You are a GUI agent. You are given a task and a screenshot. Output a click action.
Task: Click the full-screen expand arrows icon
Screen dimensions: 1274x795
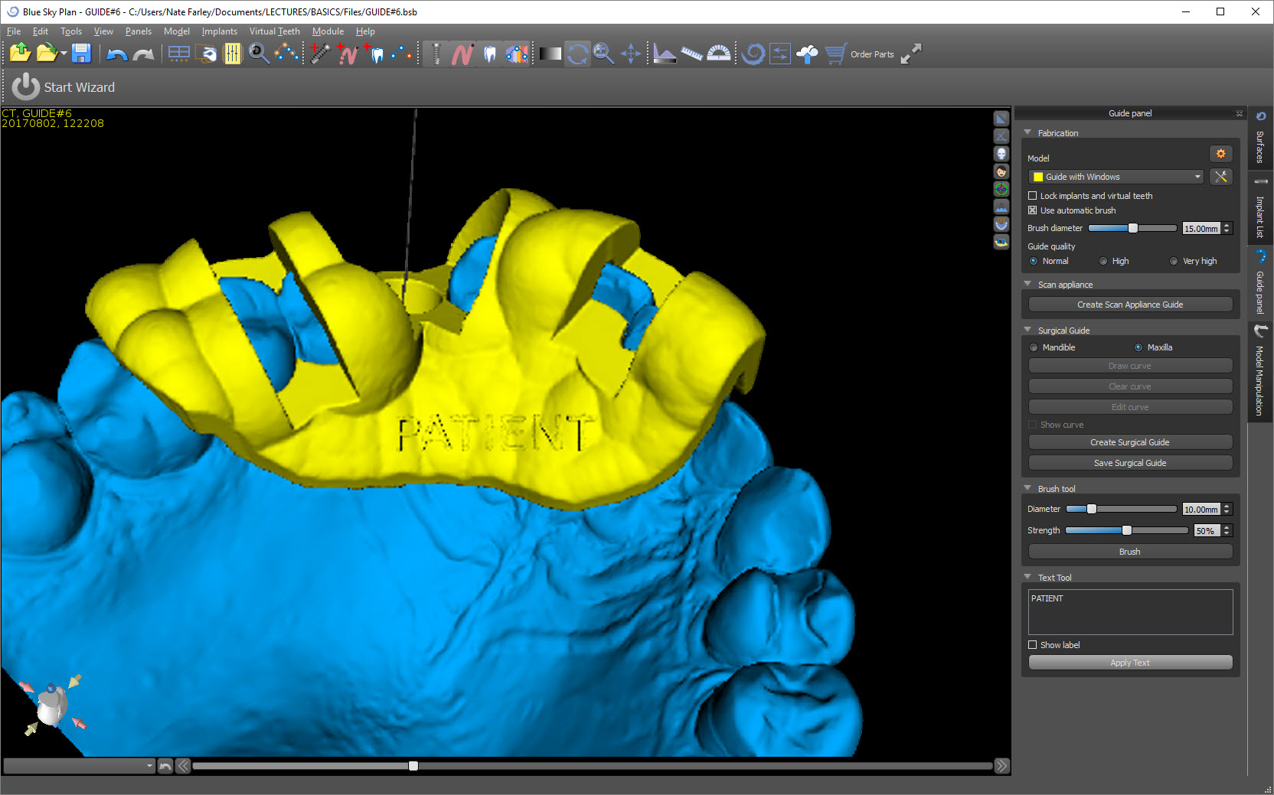911,54
